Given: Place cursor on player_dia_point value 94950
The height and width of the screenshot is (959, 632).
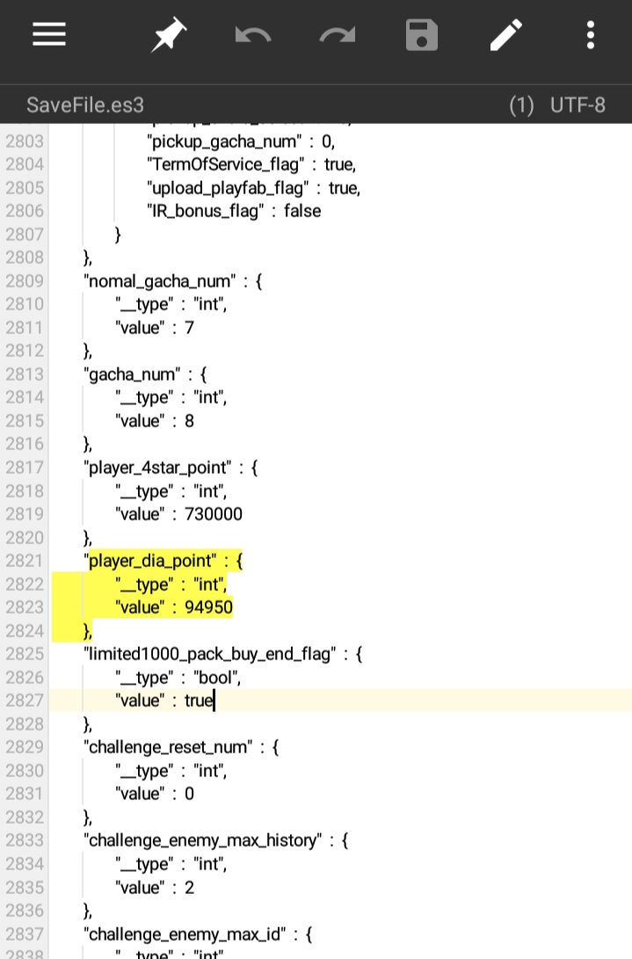Looking at the screenshot, I should click(x=208, y=607).
